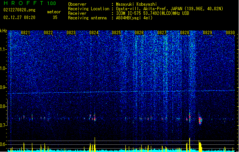Click the 0821 time marker
239x152 pixels.
tap(25, 33)
